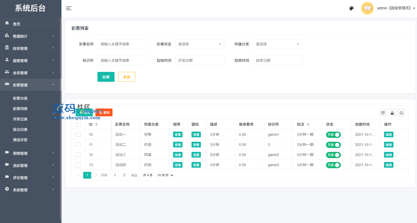Click the export table icon

point(392,113)
